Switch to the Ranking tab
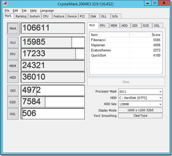172x156 pixels. point(21,16)
